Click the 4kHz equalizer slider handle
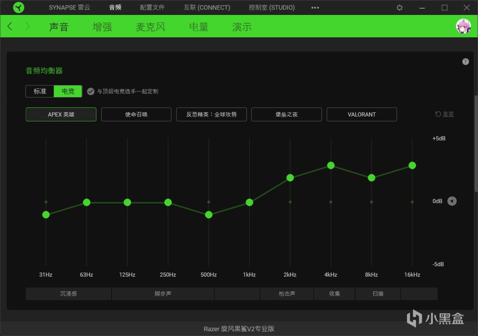The height and width of the screenshot is (336, 478). click(331, 166)
